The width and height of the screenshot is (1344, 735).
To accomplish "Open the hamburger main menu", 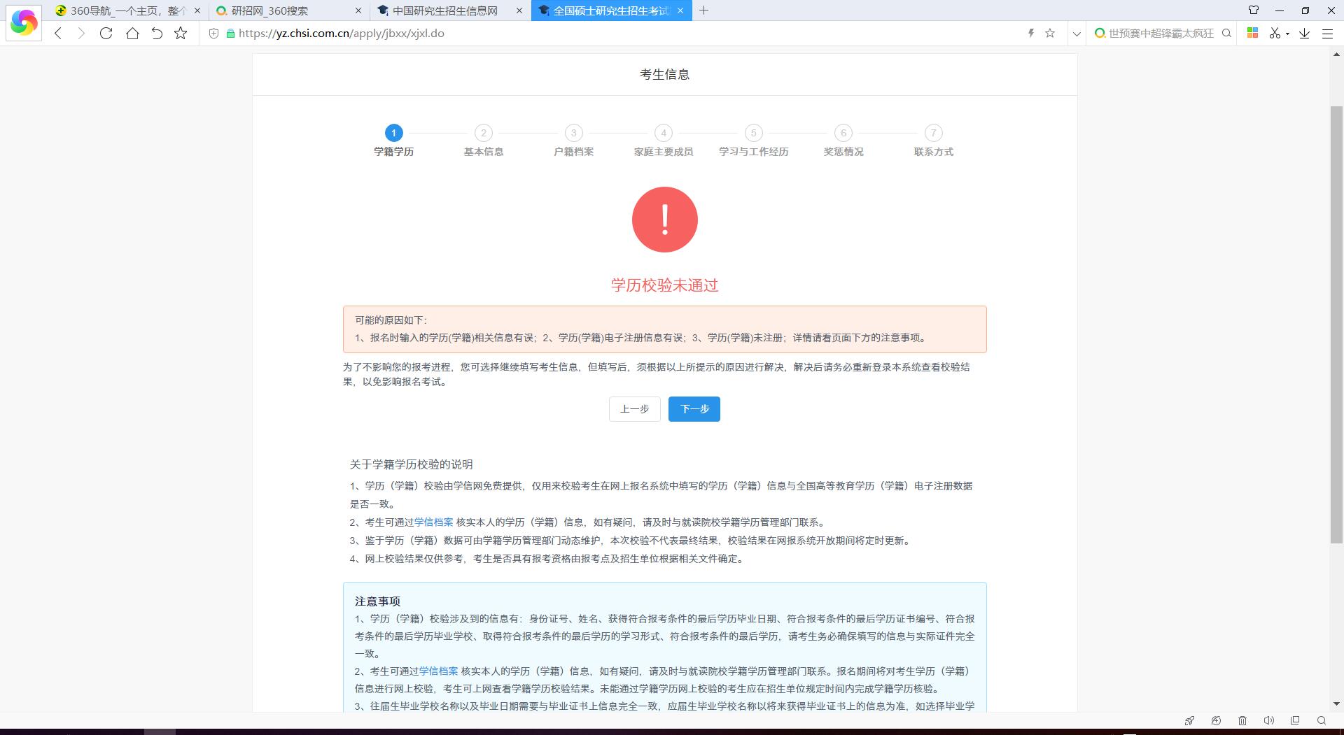I will pyautogui.click(x=1327, y=34).
